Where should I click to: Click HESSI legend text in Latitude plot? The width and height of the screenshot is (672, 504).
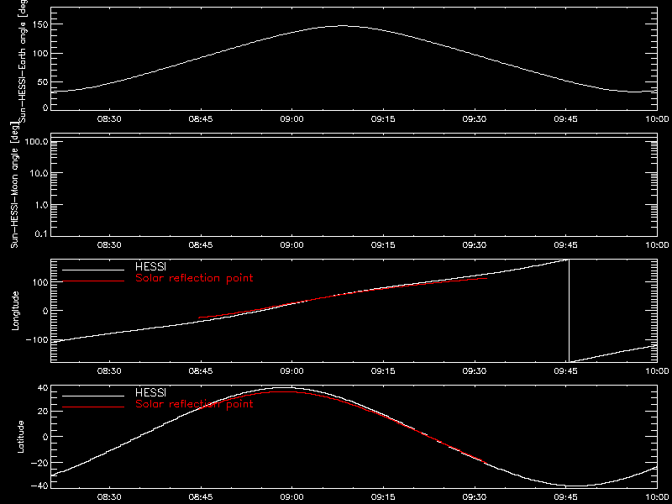(x=150, y=393)
